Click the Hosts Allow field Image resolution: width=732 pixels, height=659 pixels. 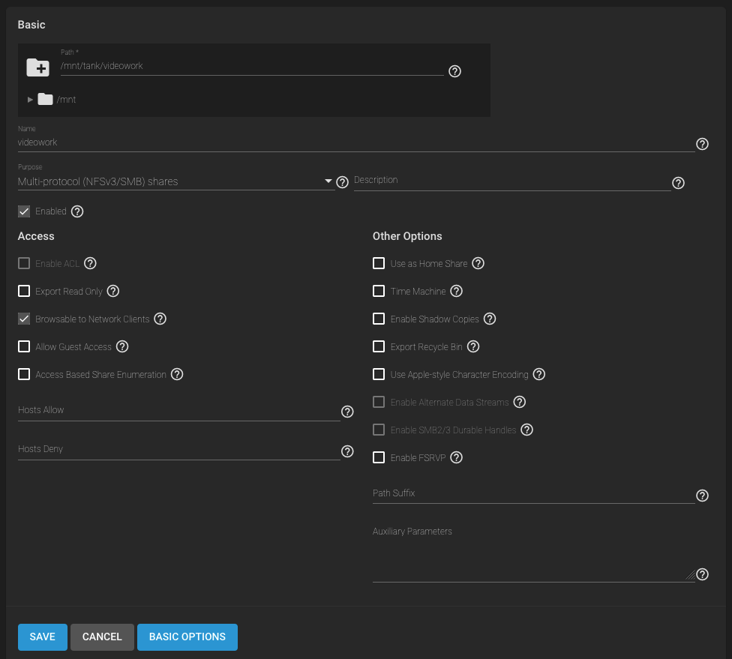(x=178, y=411)
